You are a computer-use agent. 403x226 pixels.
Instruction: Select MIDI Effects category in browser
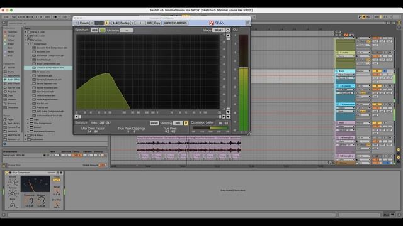tap(11, 83)
